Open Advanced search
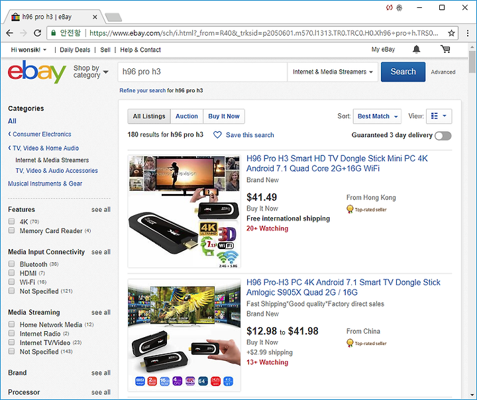 [443, 72]
